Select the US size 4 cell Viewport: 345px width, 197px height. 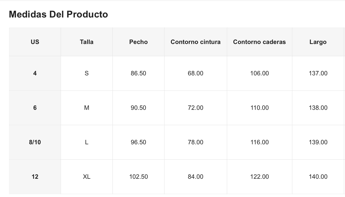[x=35, y=73]
